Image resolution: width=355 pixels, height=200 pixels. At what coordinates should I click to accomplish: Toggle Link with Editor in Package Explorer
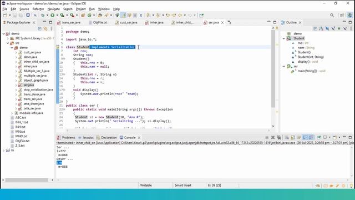[x=45, y=28]
